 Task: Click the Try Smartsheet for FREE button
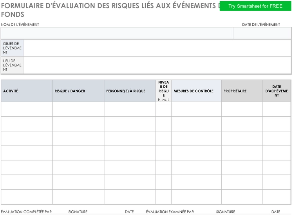pyautogui.click(x=255, y=6)
